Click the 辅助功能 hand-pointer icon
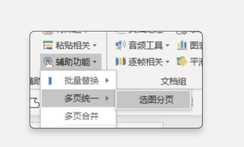This screenshot has height=147, width=244. (x=48, y=62)
